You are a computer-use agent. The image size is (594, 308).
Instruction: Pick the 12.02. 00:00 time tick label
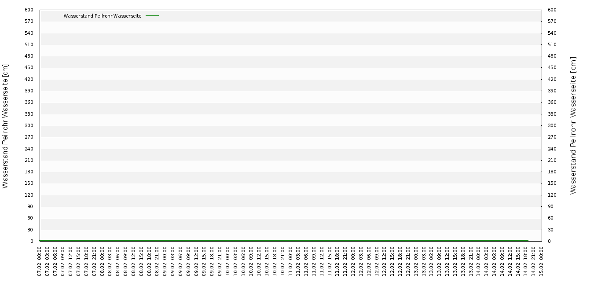click(x=353, y=261)
